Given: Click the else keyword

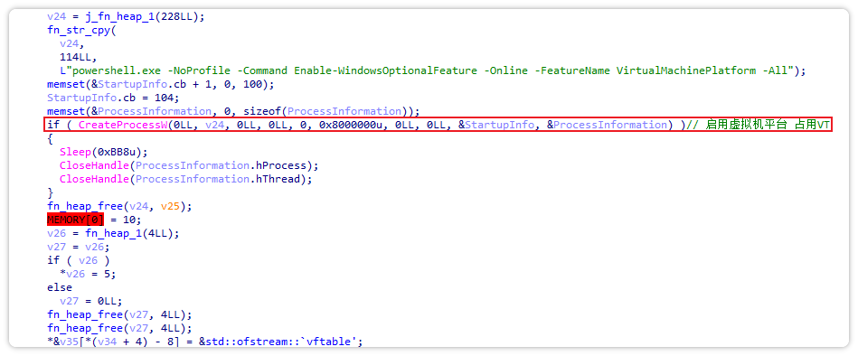Looking at the screenshot, I should (61, 287).
